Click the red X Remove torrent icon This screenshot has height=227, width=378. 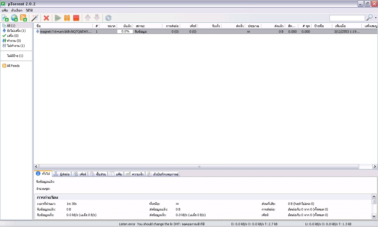tap(46, 18)
